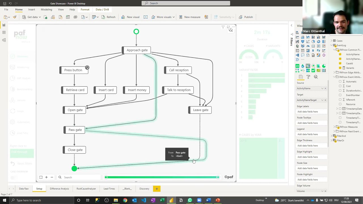Click the Publish button
The height and width of the screenshot is (204, 363).
click(x=246, y=17)
